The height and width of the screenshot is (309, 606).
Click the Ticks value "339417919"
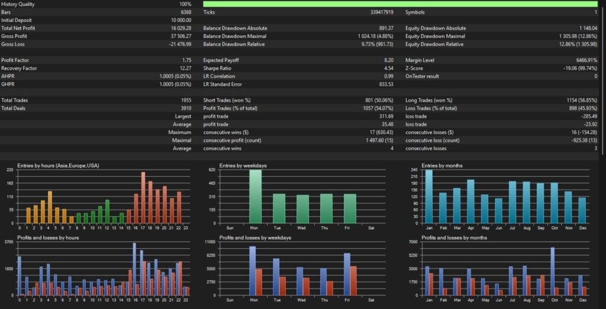point(382,12)
